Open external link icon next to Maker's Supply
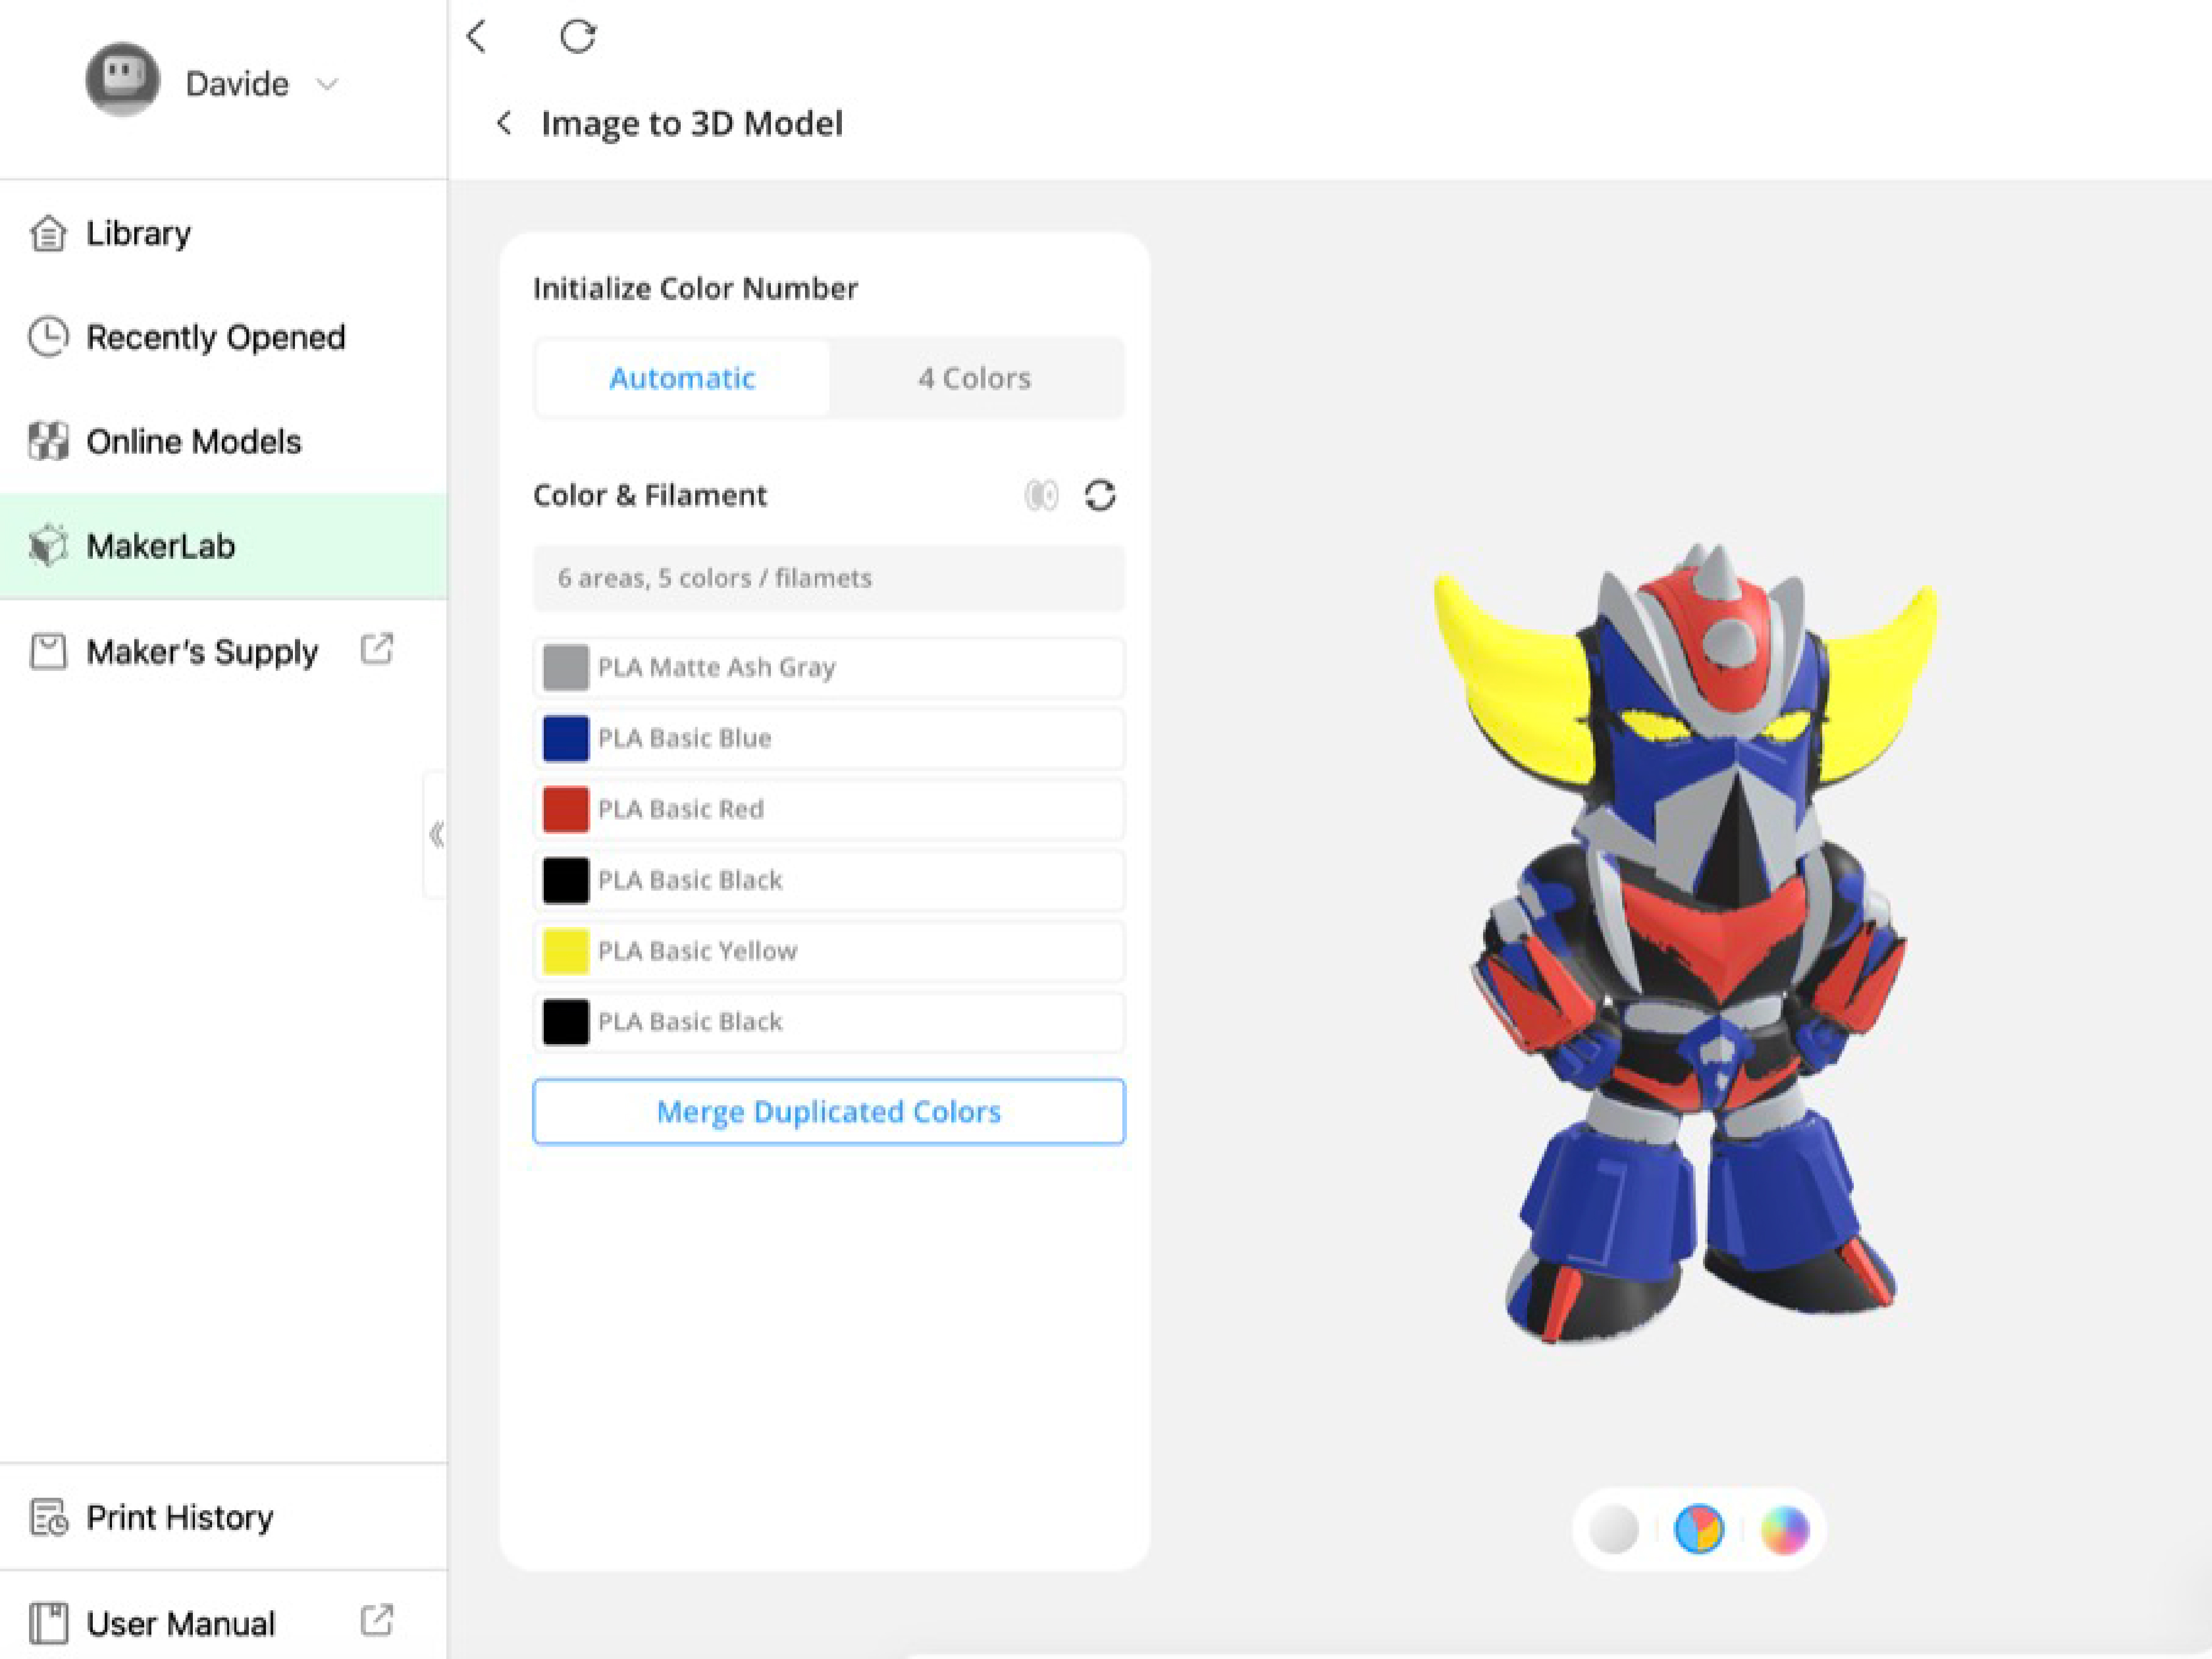Screen dimensions: 2212x1659 pos(377,650)
